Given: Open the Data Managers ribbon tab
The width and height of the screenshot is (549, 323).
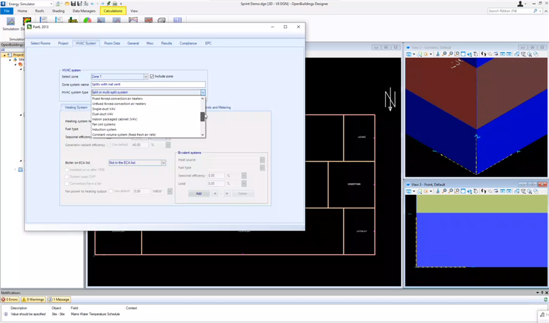Looking at the screenshot, I should pyautogui.click(x=84, y=11).
